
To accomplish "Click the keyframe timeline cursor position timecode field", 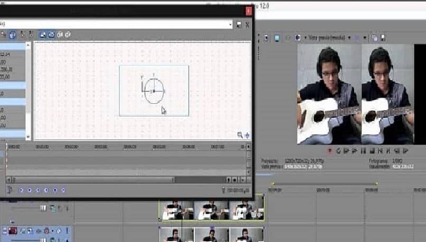I will (238, 190).
